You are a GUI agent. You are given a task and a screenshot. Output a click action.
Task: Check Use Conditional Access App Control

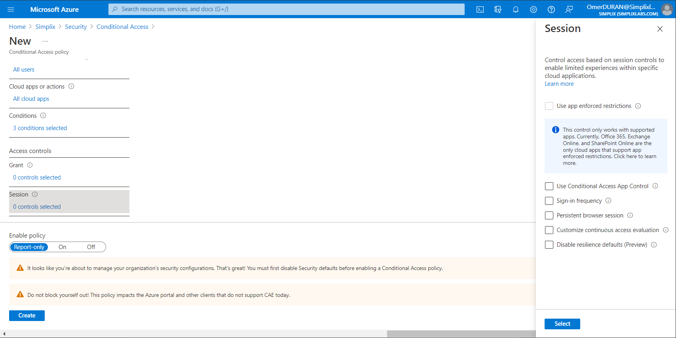pos(549,186)
